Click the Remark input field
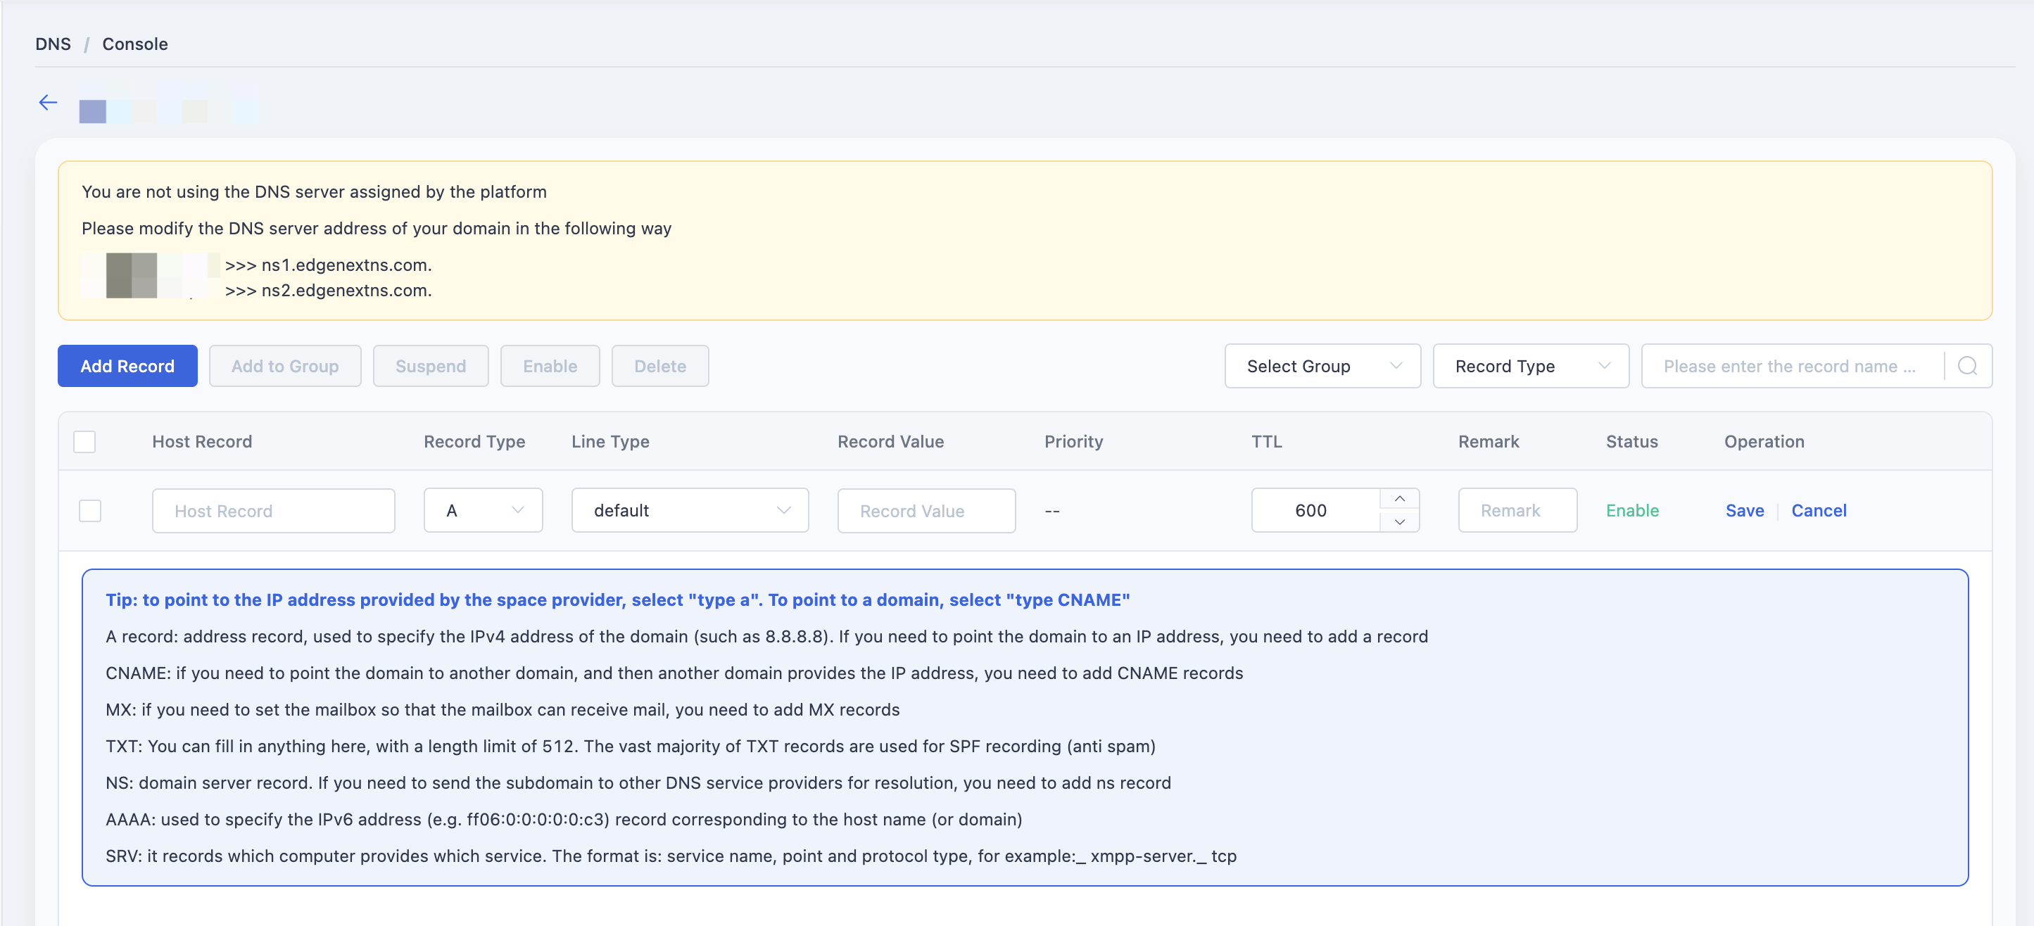 pos(1517,511)
